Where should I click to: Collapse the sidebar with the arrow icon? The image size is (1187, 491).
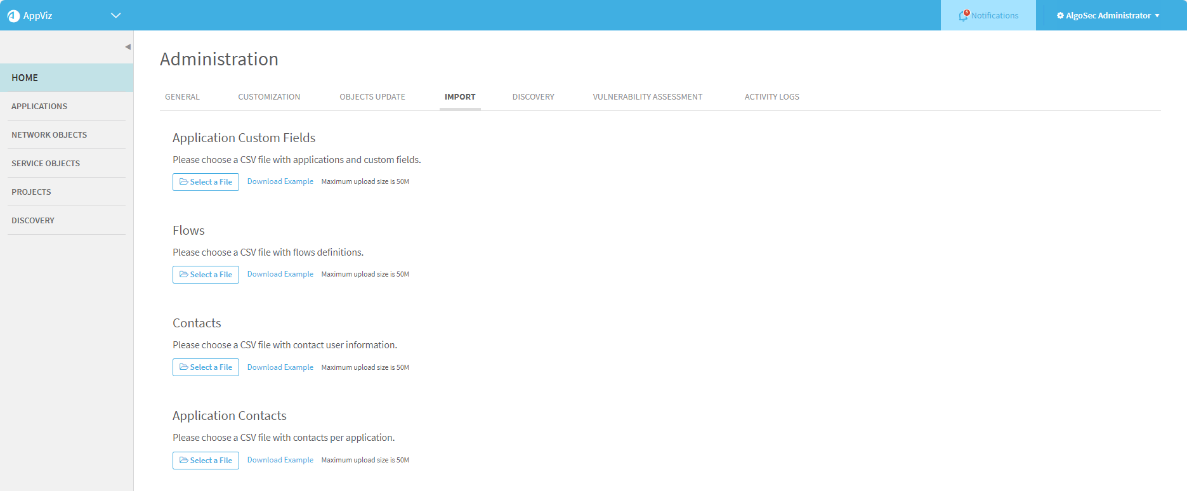coord(128,47)
